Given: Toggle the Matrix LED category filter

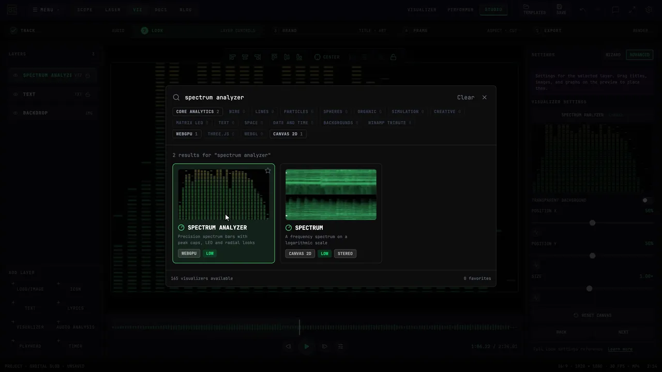Looking at the screenshot, I should (x=192, y=123).
